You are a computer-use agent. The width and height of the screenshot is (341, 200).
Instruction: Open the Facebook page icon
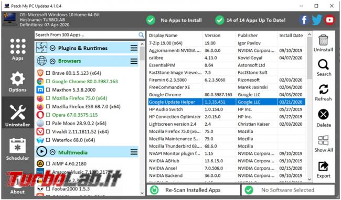click(304, 20)
